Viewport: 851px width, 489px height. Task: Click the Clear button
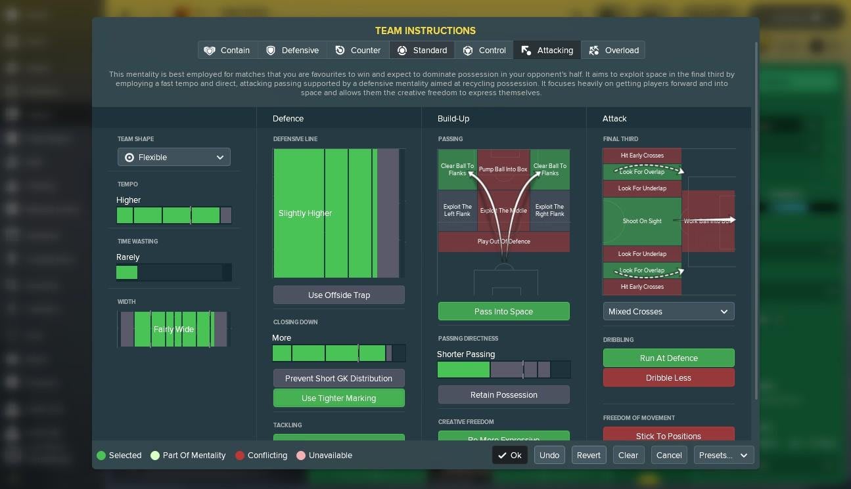[628, 456]
